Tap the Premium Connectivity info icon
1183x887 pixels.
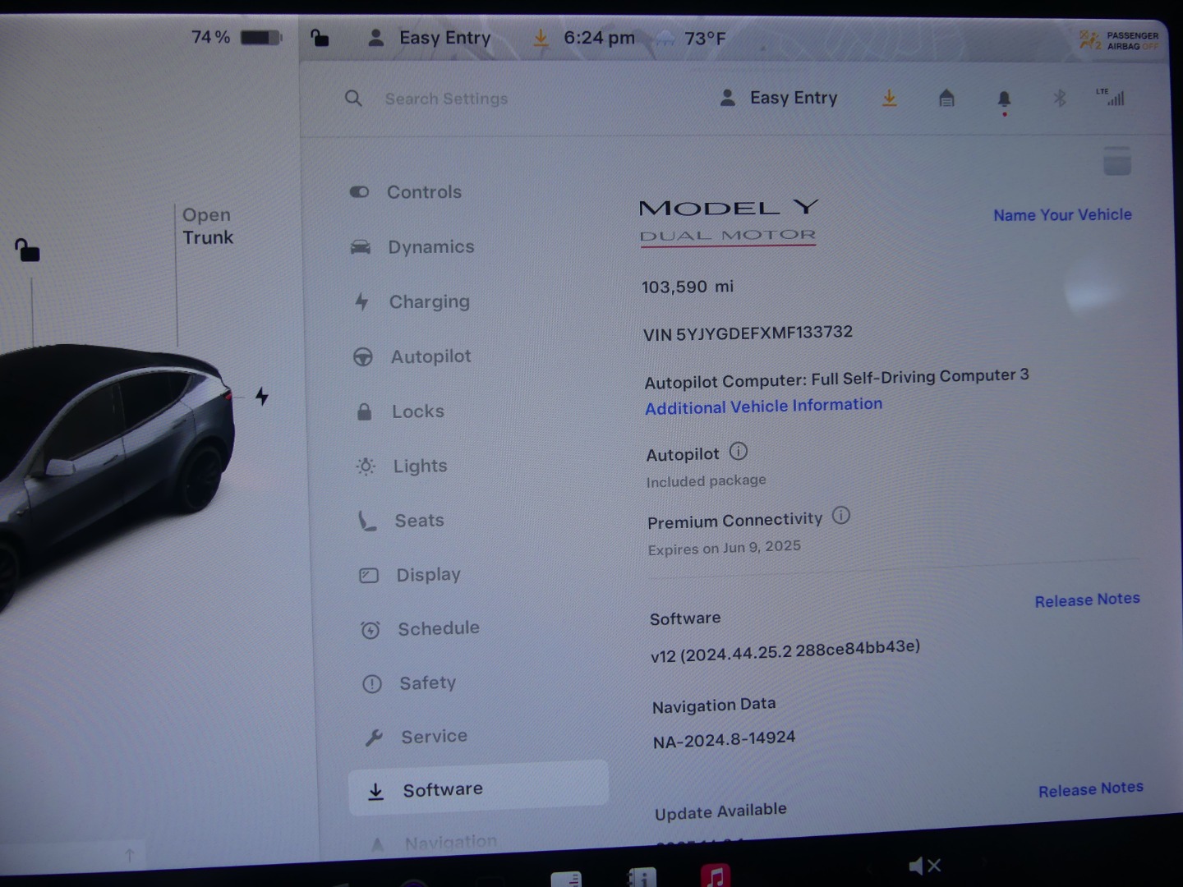click(x=841, y=516)
